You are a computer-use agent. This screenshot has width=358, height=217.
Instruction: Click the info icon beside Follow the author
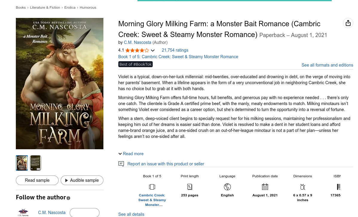68,198
